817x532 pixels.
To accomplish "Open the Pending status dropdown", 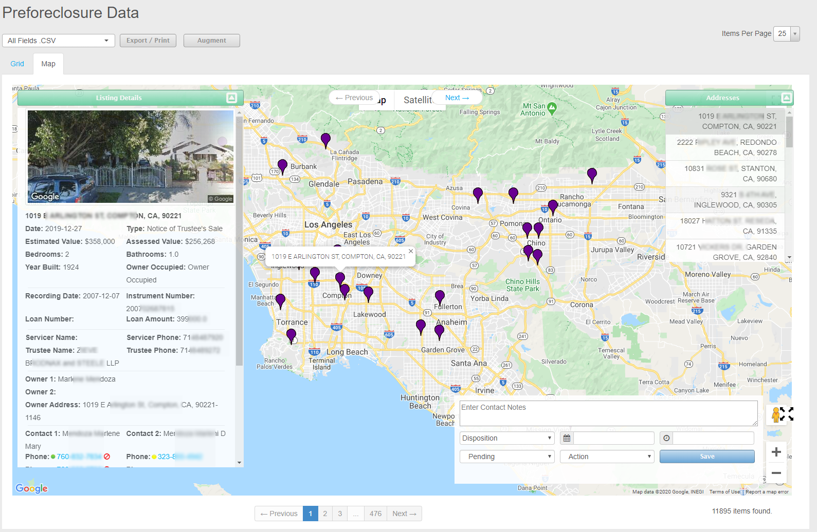I will [x=506, y=457].
